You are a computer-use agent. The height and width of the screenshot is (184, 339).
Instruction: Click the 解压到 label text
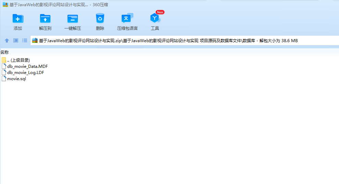click(45, 28)
